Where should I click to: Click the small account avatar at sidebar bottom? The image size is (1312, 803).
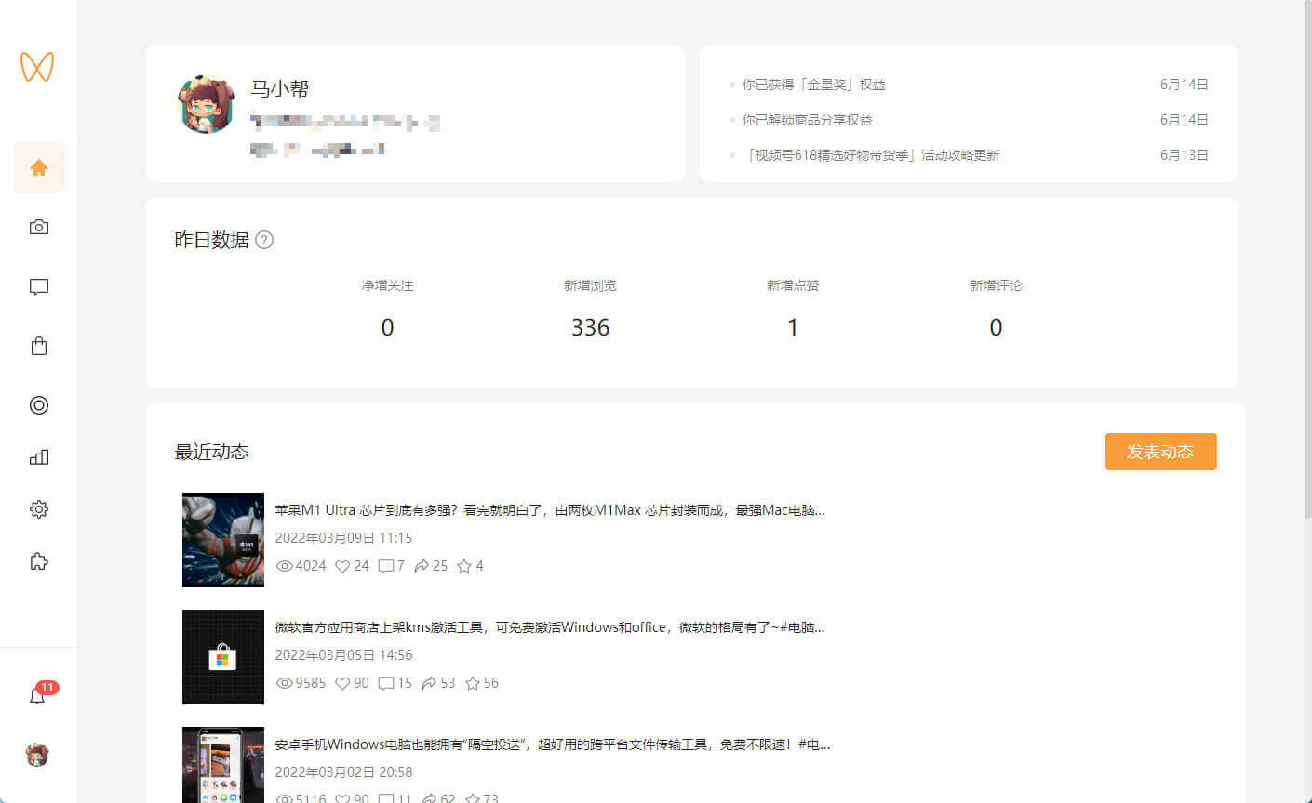pyautogui.click(x=37, y=755)
